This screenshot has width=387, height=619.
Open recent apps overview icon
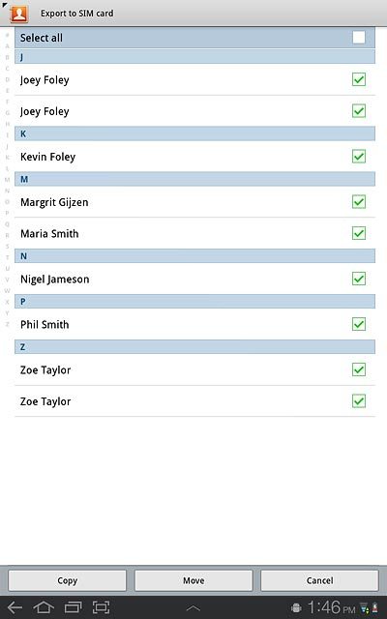(x=73, y=607)
